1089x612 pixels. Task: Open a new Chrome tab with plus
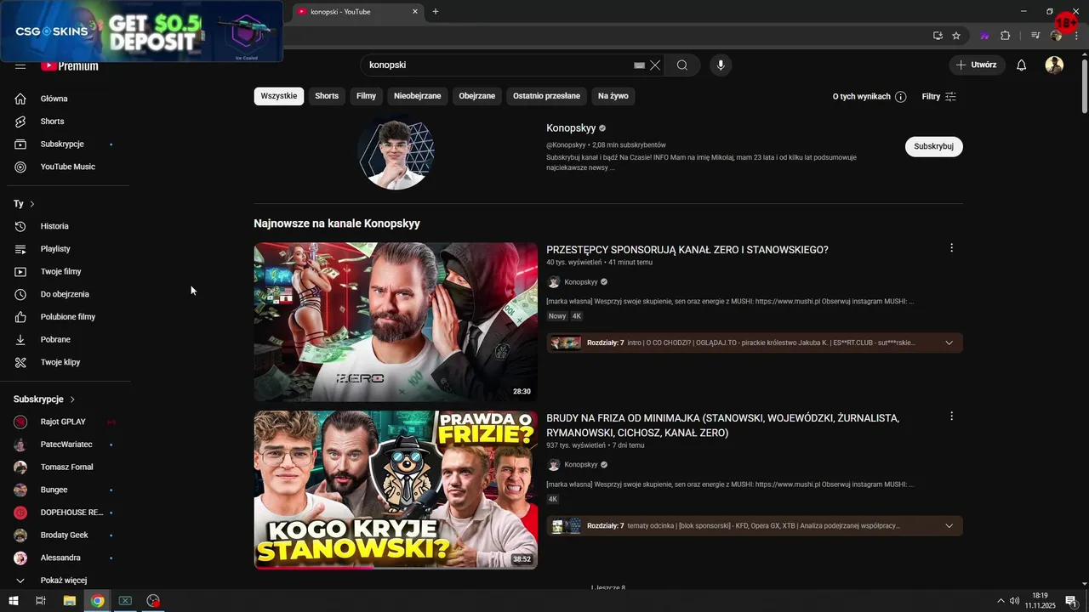point(436,12)
